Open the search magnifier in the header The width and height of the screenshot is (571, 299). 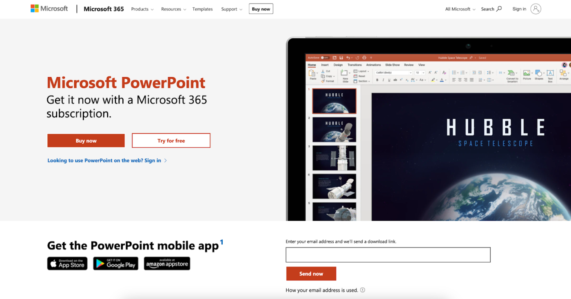coord(499,9)
